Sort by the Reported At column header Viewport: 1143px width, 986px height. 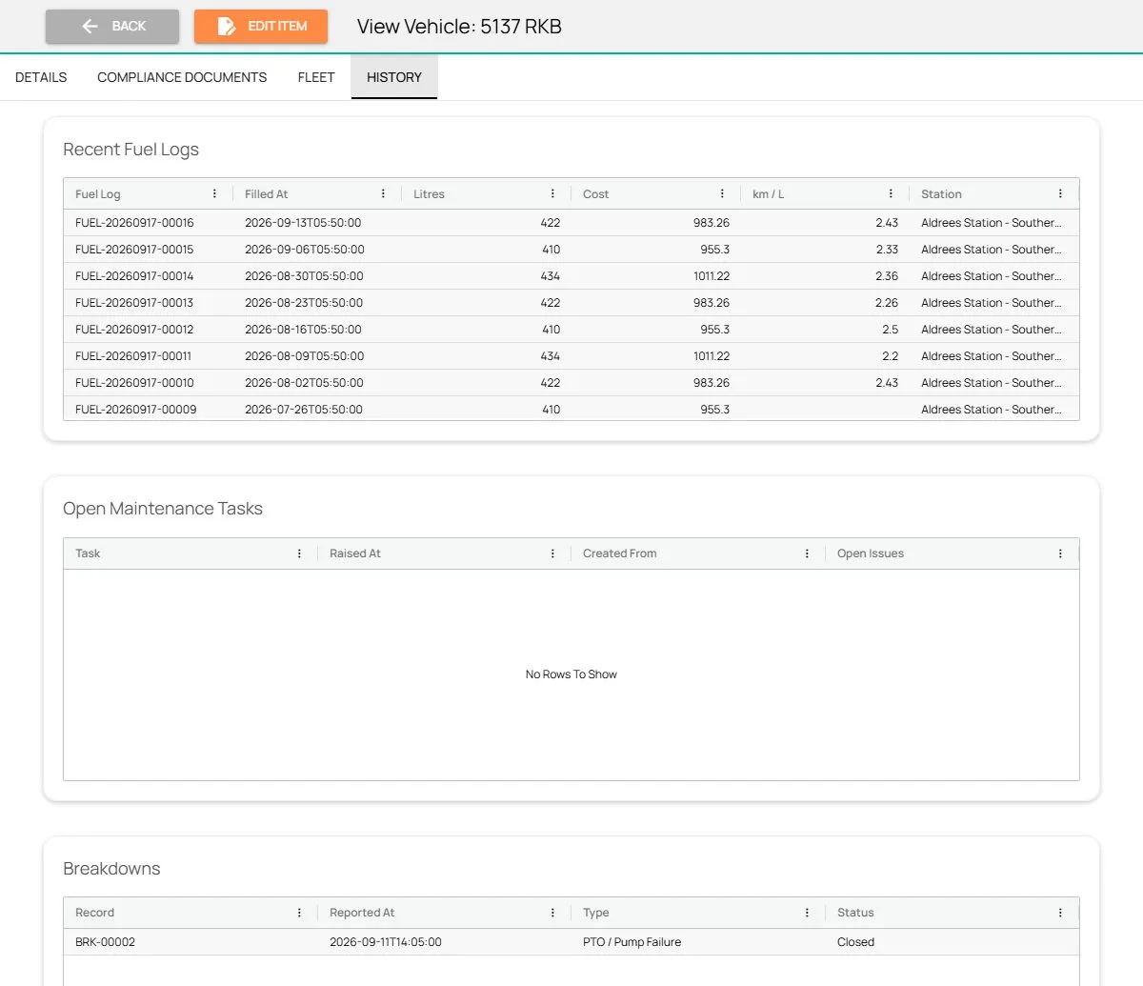[x=362, y=913]
